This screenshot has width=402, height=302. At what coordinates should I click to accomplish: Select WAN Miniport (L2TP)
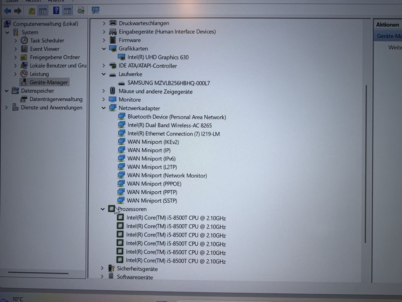coord(152,167)
